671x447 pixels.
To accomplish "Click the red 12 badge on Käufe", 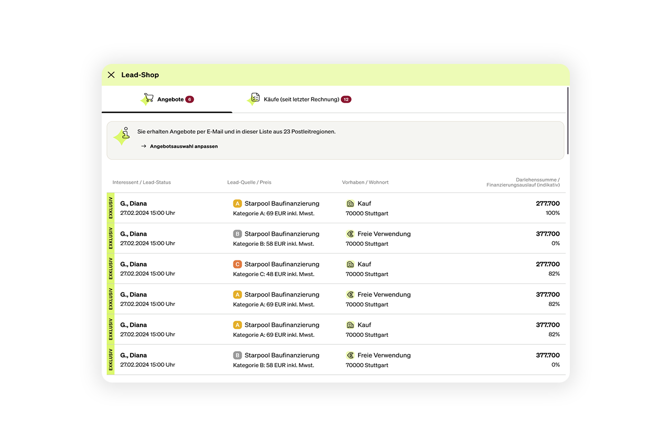I will (x=346, y=100).
